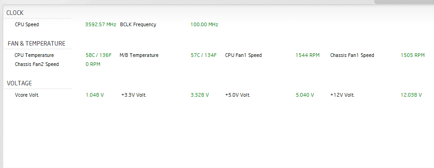Click the 12.038 V voltage reading
Image resolution: width=434 pixels, height=168 pixels.
coord(411,95)
